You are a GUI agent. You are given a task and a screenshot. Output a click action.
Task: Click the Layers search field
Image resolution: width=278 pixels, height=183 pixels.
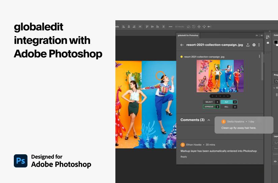(x=275, y=143)
